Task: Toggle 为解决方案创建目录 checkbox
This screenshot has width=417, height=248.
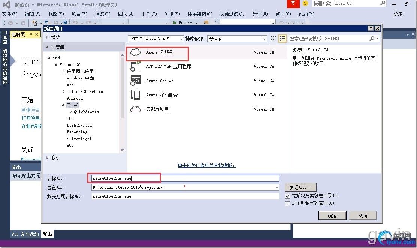Action: click(x=287, y=196)
